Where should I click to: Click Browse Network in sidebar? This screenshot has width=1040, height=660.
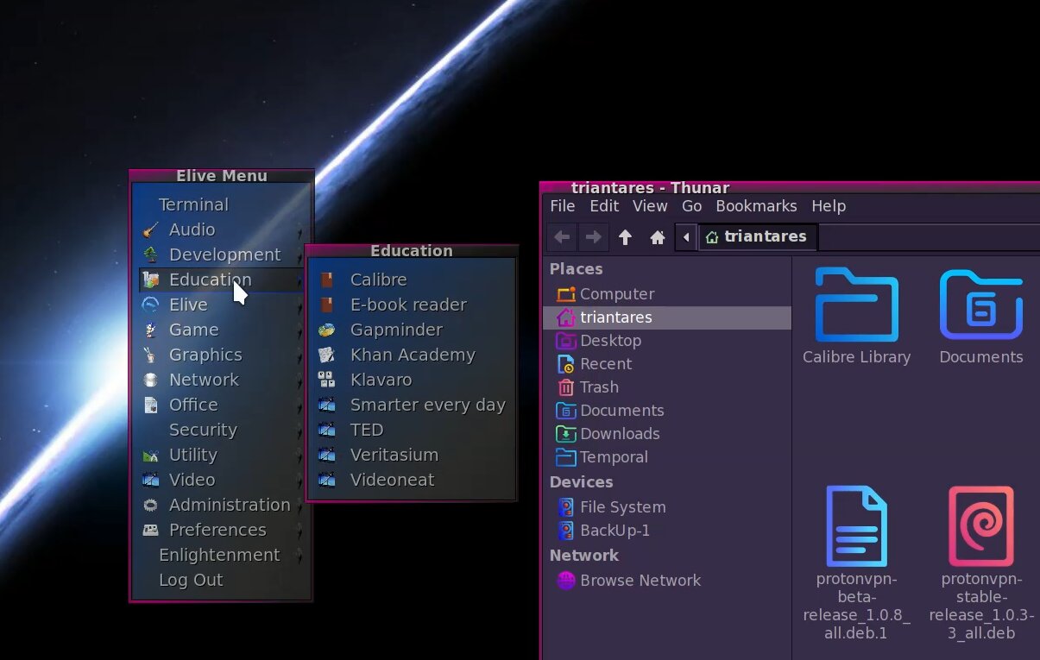click(x=640, y=581)
